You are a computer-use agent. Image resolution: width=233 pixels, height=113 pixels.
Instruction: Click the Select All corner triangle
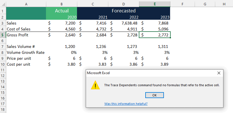pos(3,4)
